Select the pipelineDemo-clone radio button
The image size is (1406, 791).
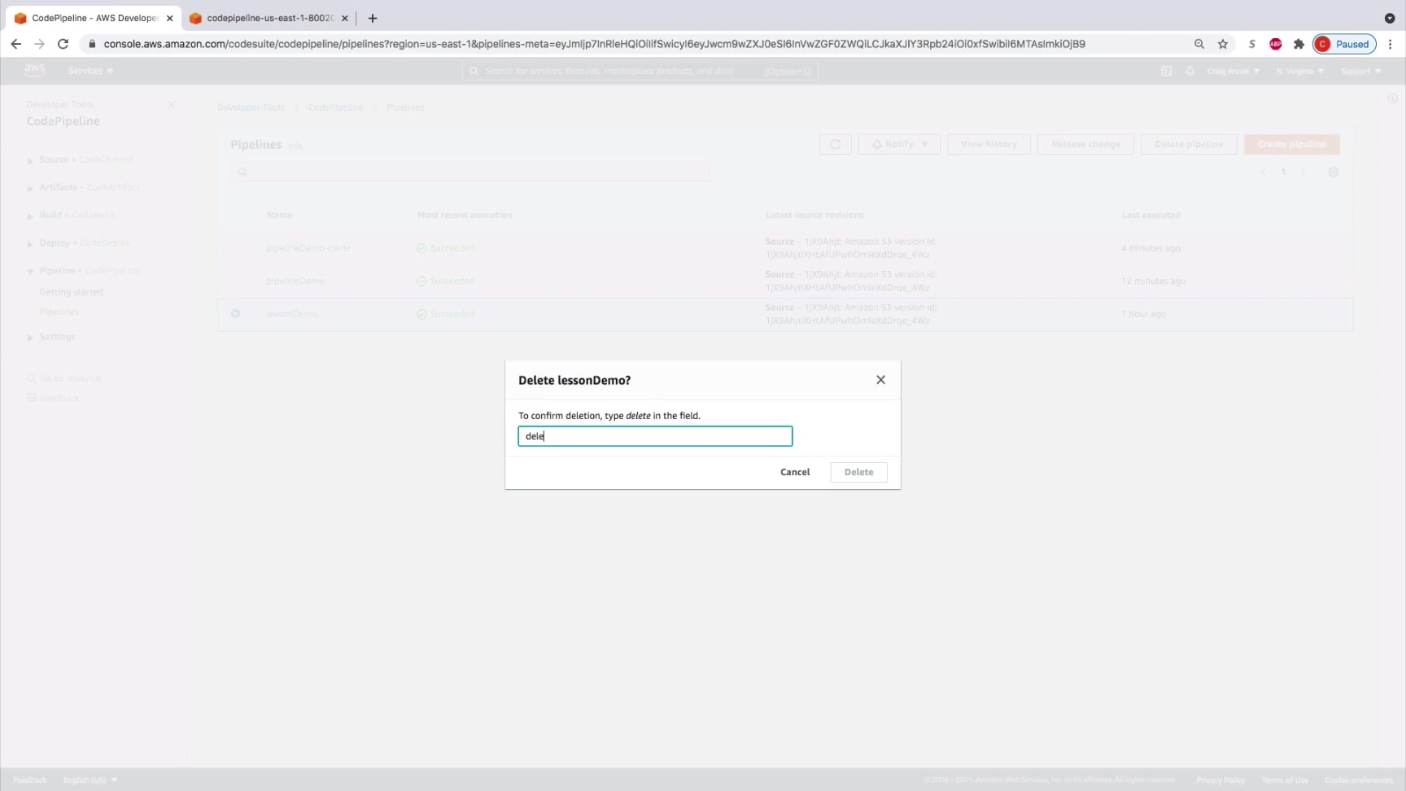point(235,248)
